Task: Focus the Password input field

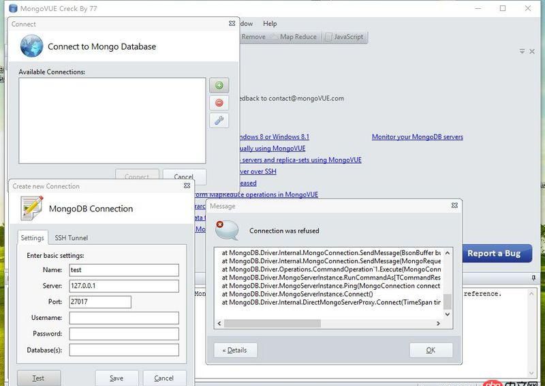Action: coord(124,333)
